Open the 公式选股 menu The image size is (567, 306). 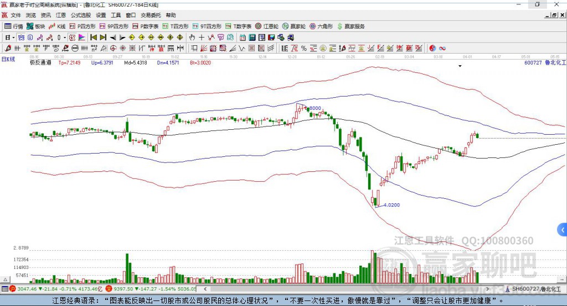(x=81, y=15)
